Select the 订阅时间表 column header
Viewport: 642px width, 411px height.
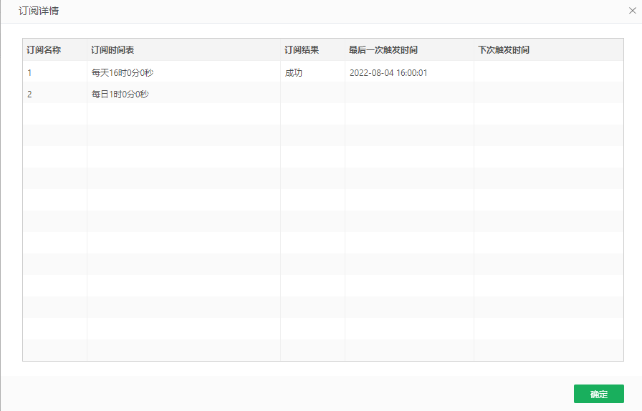[x=183, y=50]
